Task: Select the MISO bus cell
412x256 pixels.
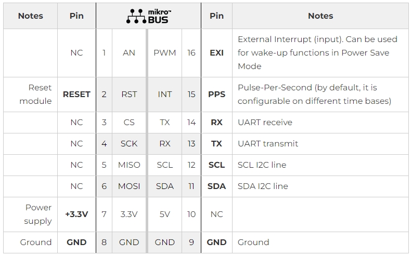Action: 129,165
